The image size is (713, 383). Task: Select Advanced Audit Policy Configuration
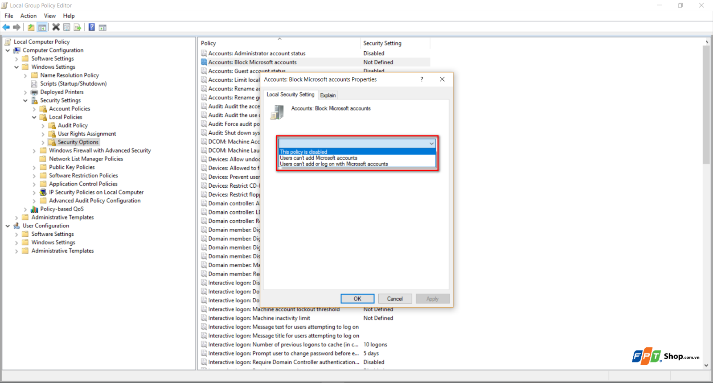click(x=95, y=201)
